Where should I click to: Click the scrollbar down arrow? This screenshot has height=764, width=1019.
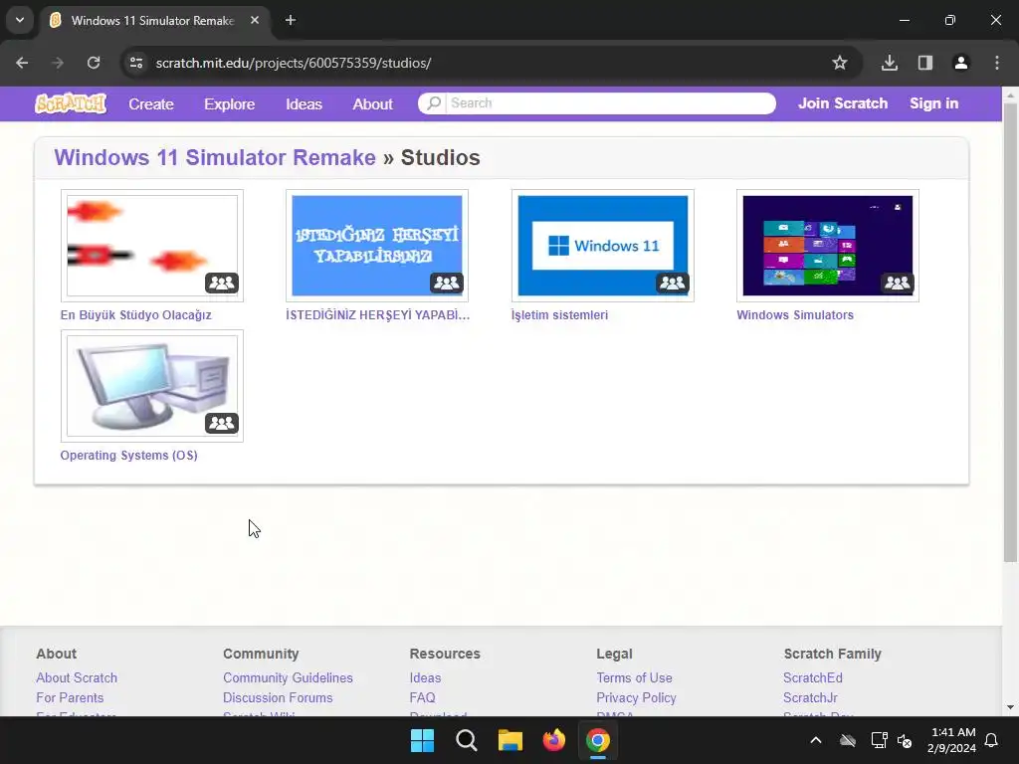point(1011,707)
